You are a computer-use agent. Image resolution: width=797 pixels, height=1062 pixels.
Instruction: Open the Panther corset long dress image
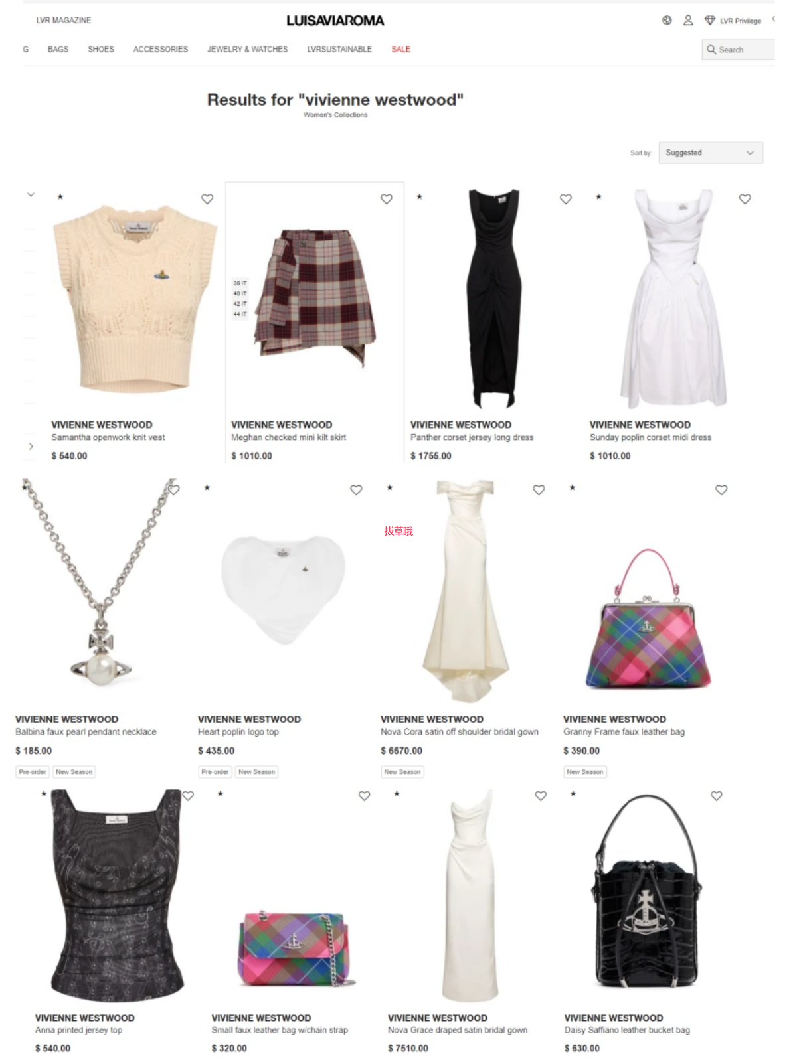(x=493, y=299)
